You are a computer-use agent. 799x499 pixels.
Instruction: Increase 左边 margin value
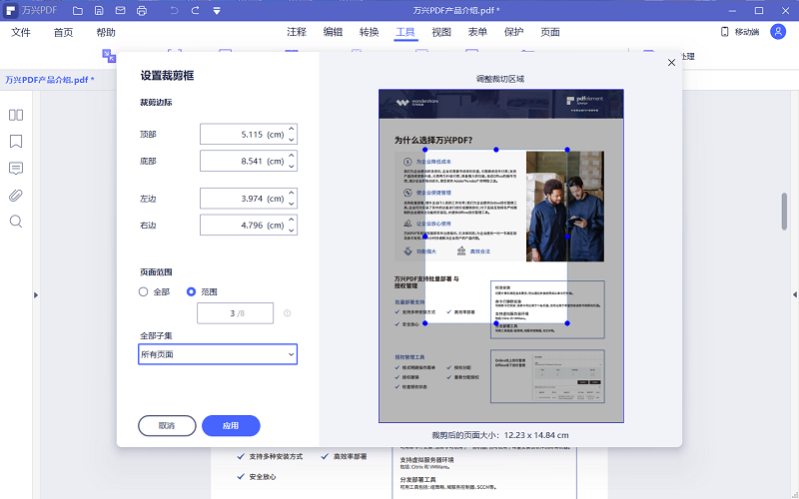[291, 193]
